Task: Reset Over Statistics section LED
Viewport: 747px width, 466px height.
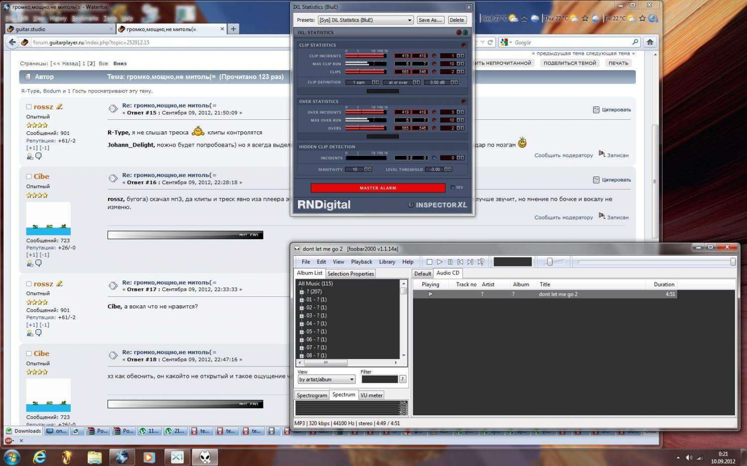Action: (x=464, y=101)
